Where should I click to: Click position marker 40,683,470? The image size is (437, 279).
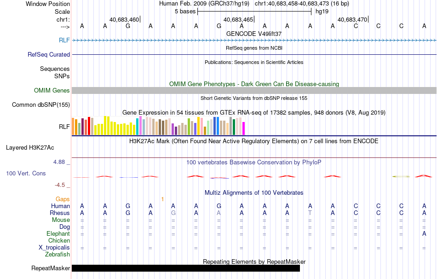352,19
